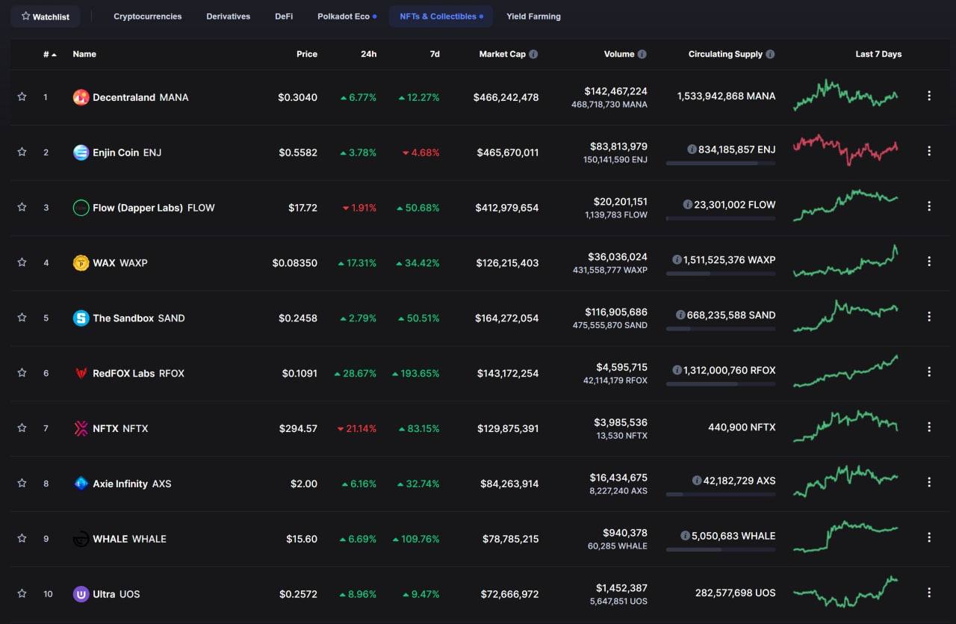This screenshot has width=956, height=624.
Task: Star Decentraland to add it to watchlist
Action: coord(22,96)
